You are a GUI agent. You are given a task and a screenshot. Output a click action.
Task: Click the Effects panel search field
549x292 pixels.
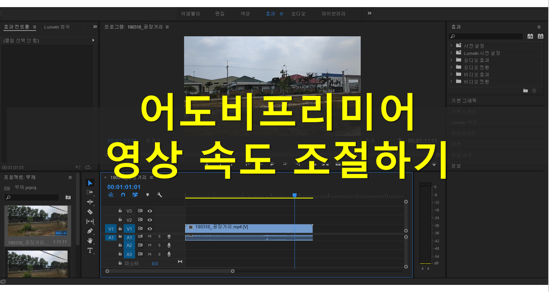point(486,36)
